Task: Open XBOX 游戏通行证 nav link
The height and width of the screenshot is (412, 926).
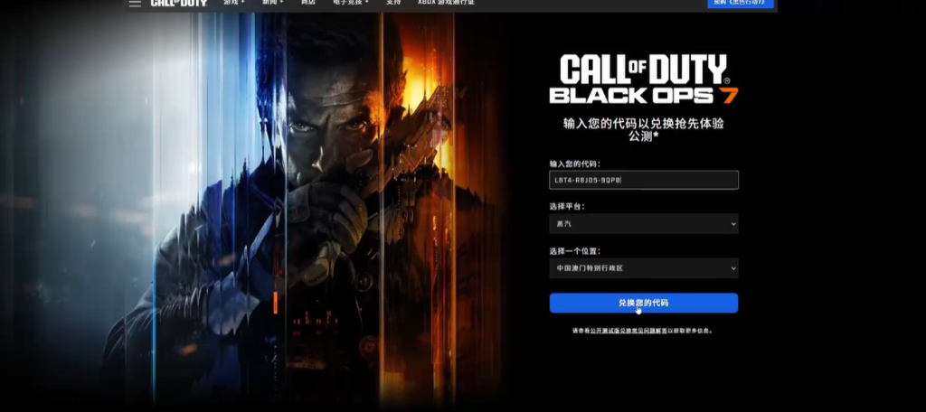Action: [x=445, y=3]
